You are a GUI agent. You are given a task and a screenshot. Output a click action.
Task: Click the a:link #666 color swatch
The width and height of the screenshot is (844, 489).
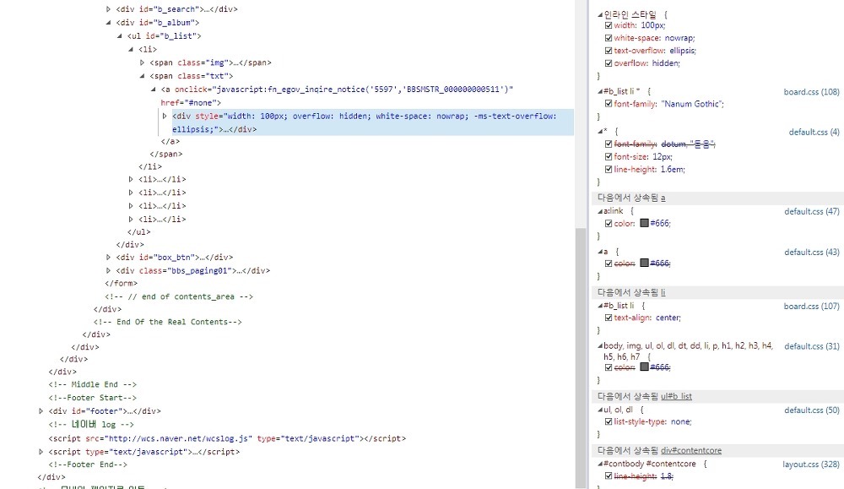(x=644, y=223)
